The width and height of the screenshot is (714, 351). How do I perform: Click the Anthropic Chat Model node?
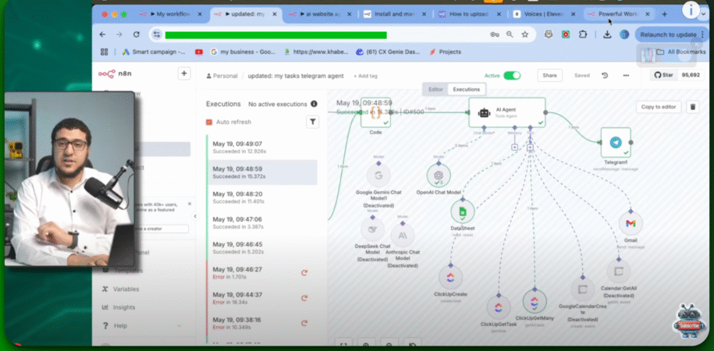(403, 235)
